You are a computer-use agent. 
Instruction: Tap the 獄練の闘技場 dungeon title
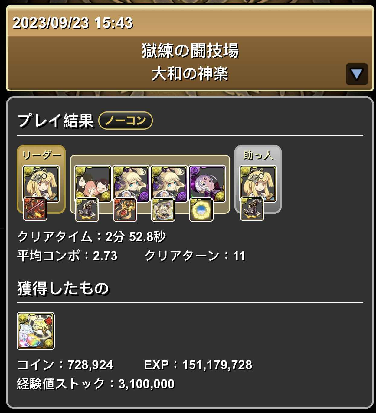click(190, 50)
